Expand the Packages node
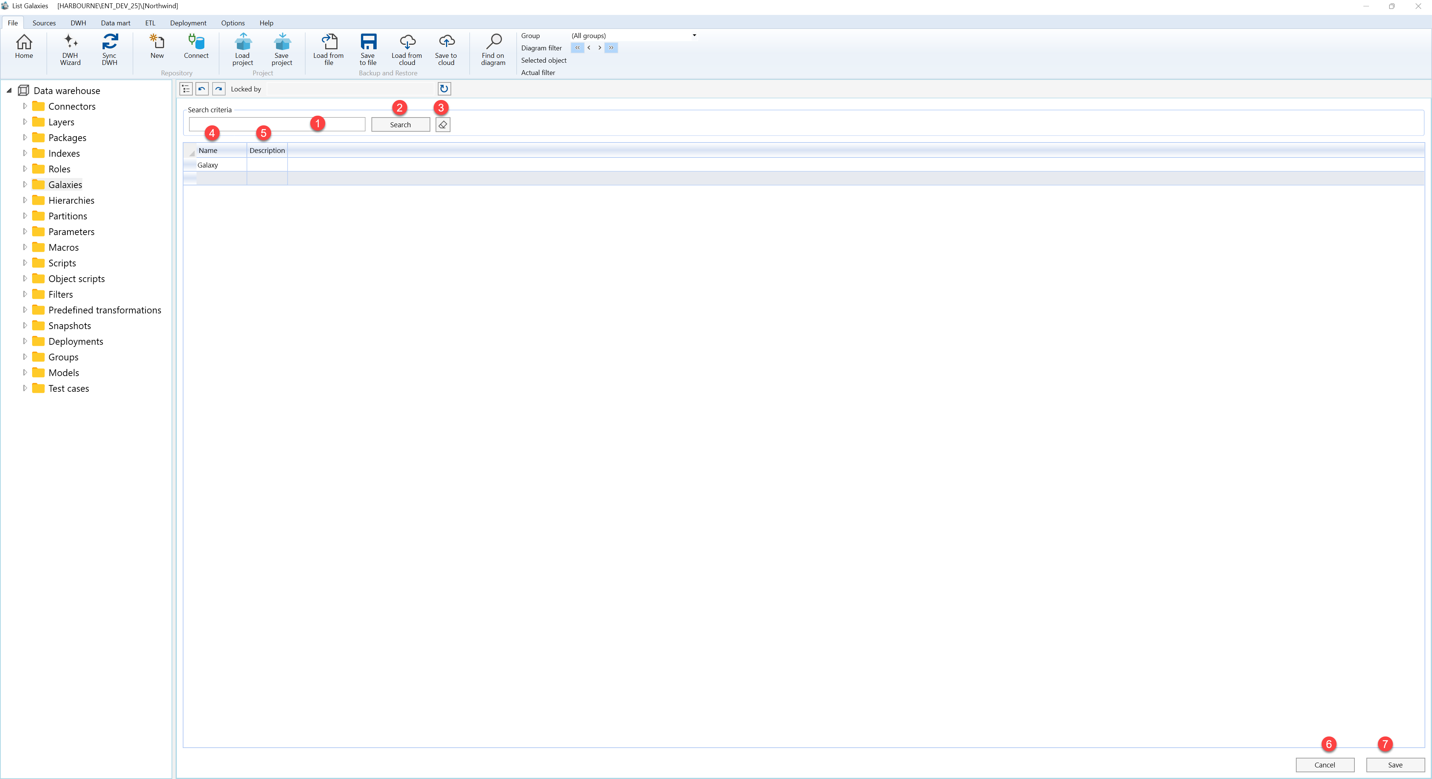 (x=25, y=137)
